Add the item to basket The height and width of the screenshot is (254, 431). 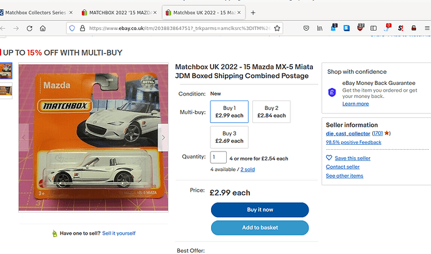(x=260, y=228)
